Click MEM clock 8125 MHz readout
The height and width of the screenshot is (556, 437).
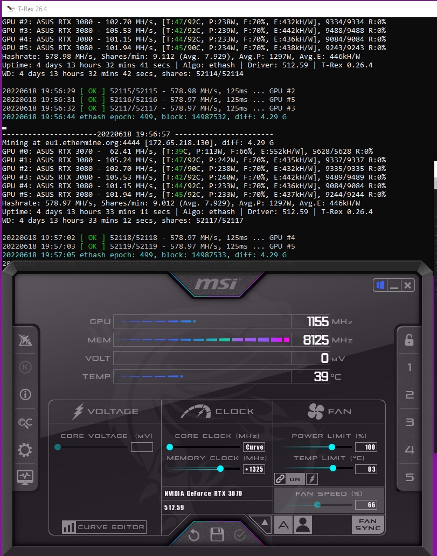click(x=310, y=340)
